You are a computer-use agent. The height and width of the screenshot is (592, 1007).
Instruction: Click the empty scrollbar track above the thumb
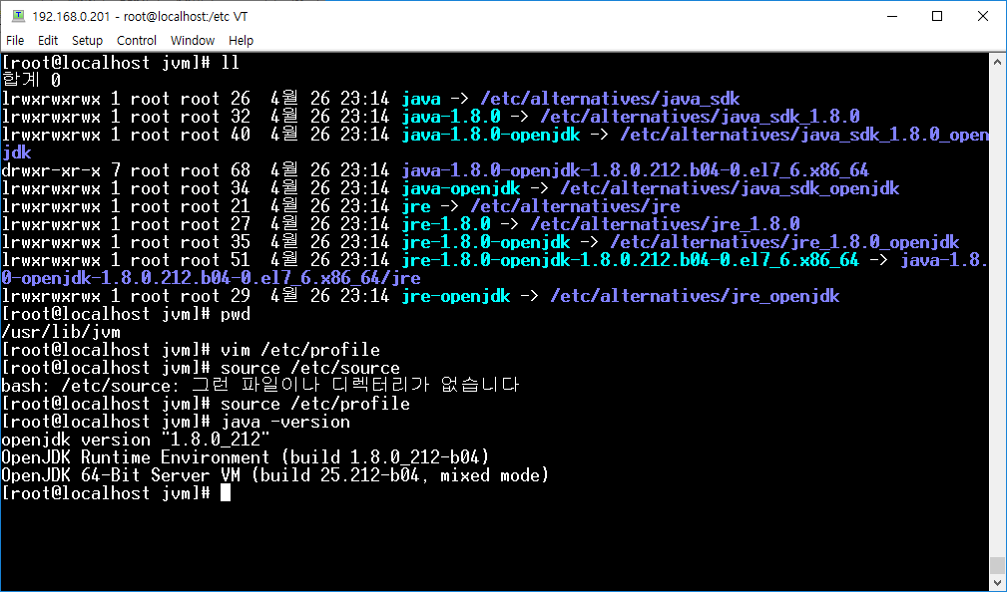[x=998, y=299]
